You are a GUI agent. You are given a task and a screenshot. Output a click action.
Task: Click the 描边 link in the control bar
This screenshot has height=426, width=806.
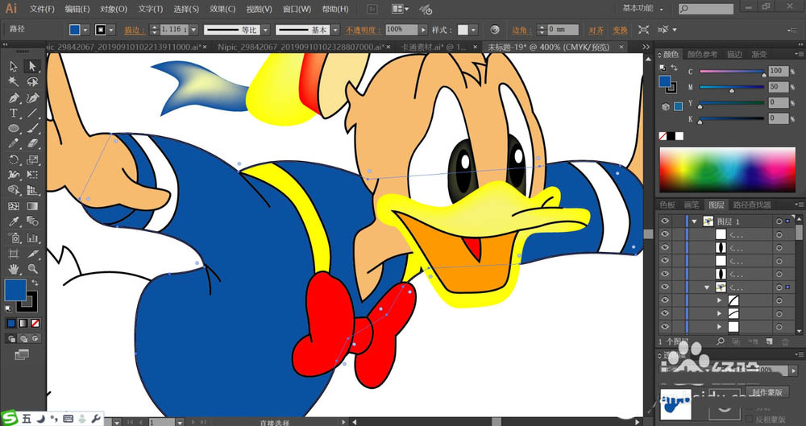pyautogui.click(x=135, y=30)
